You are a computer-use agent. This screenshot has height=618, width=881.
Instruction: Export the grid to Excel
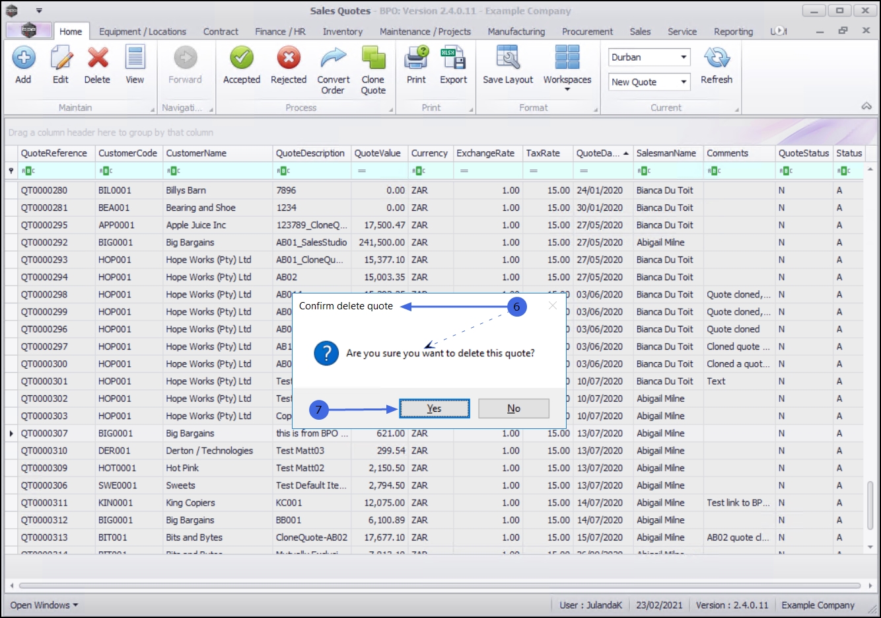click(453, 59)
